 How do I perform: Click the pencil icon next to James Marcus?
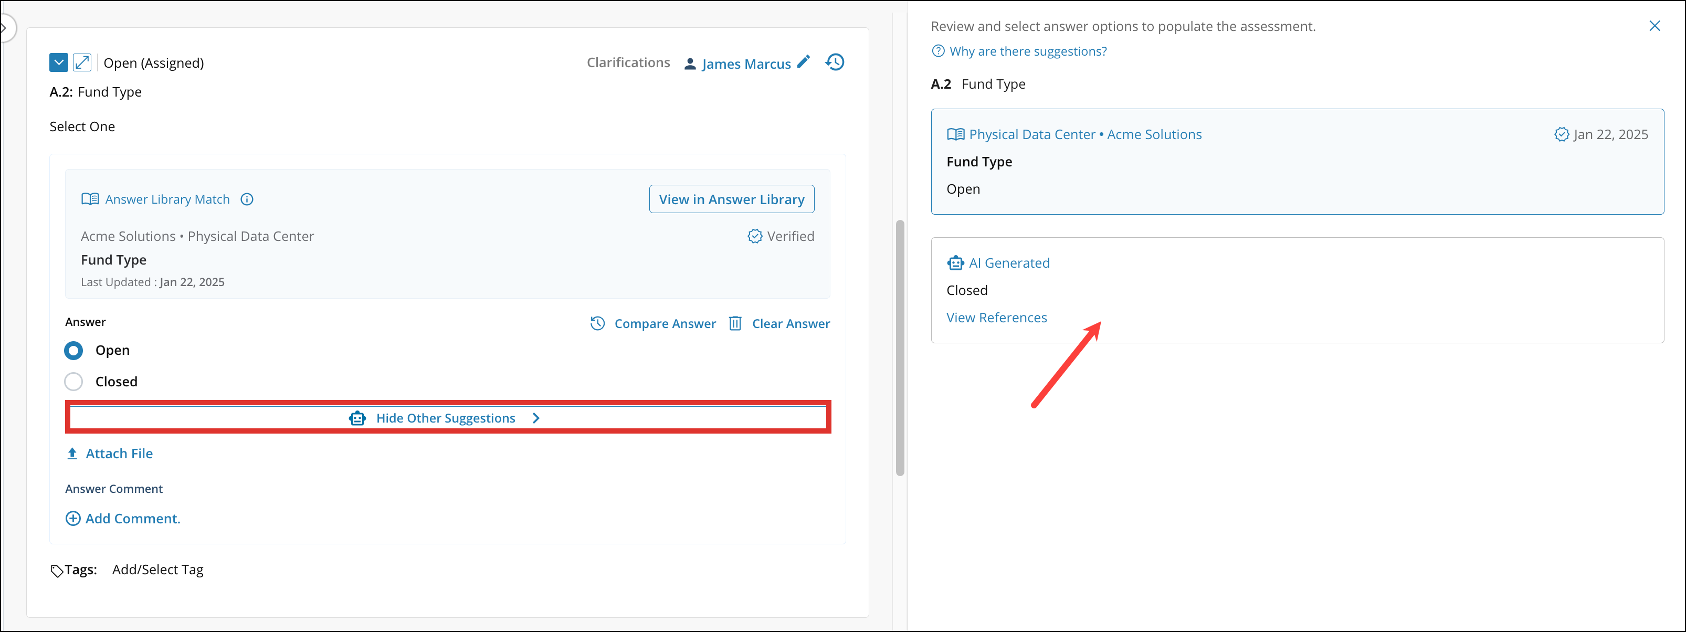click(x=804, y=61)
